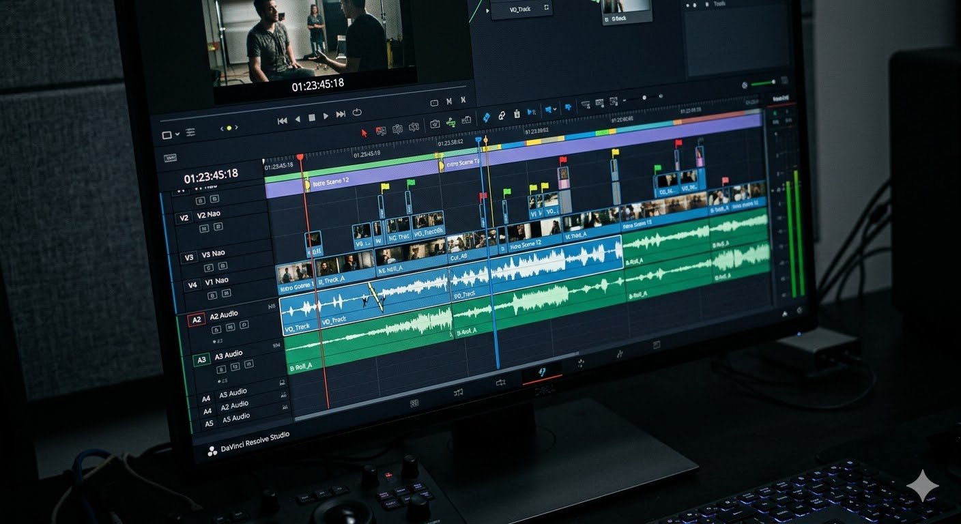
Task: Toggle the red A2 audio track badge
Action: (x=197, y=320)
